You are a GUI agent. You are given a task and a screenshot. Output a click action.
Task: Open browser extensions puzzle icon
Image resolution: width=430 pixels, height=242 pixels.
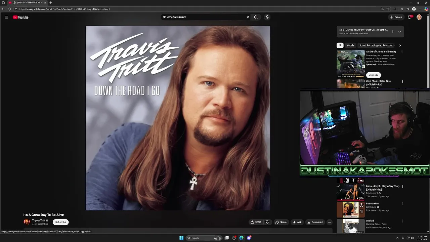[x=395, y=9]
